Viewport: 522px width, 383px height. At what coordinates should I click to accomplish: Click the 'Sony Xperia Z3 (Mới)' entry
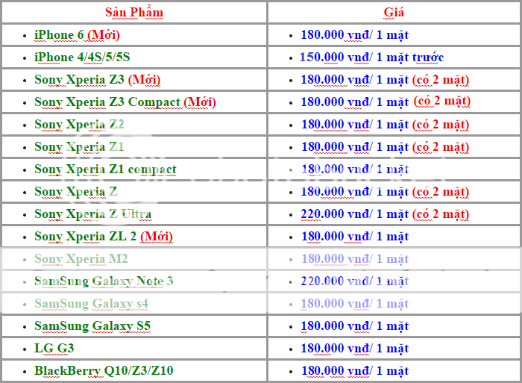(x=97, y=80)
